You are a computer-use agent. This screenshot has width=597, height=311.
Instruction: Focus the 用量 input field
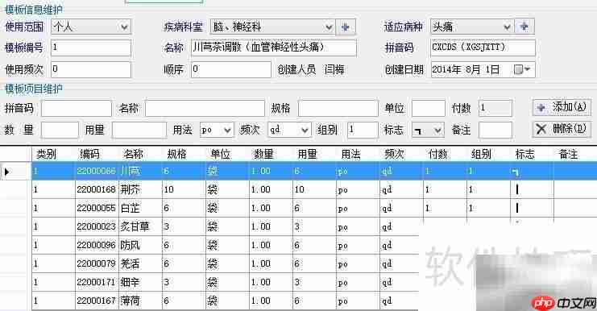139,131
